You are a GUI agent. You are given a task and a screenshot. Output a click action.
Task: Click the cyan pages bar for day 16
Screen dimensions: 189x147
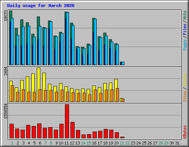pos(95,42)
